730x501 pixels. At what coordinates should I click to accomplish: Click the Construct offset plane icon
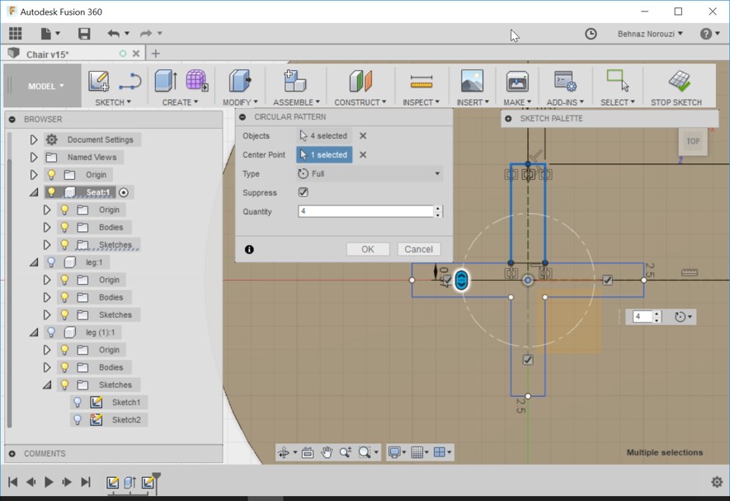pyautogui.click(x=360, y=80)
